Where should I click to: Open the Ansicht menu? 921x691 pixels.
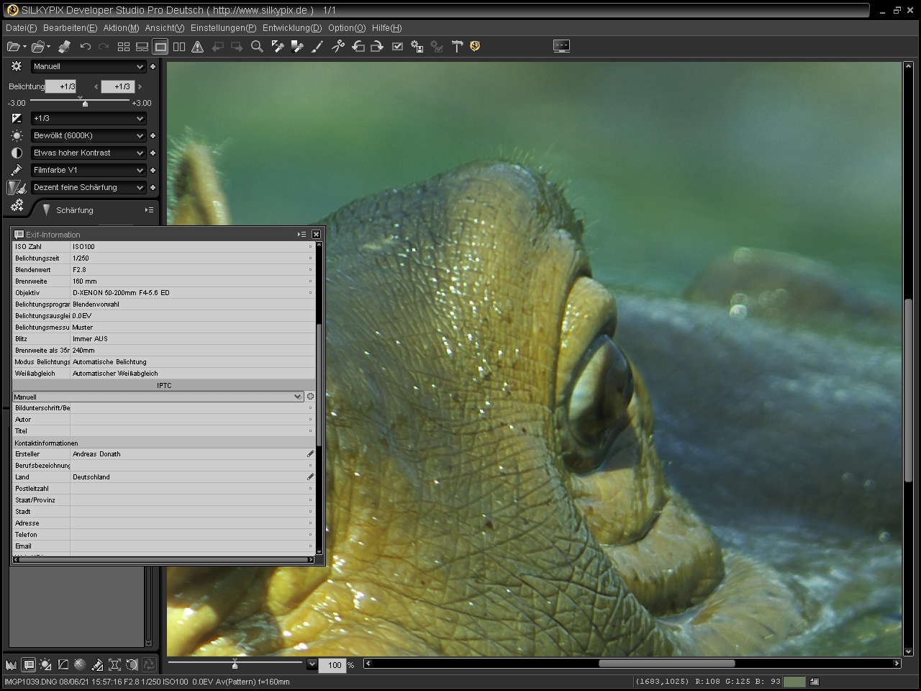(x=164, y=28)
